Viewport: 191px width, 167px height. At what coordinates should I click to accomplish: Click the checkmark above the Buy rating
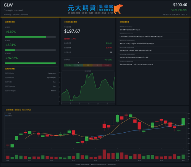(78, 63)
